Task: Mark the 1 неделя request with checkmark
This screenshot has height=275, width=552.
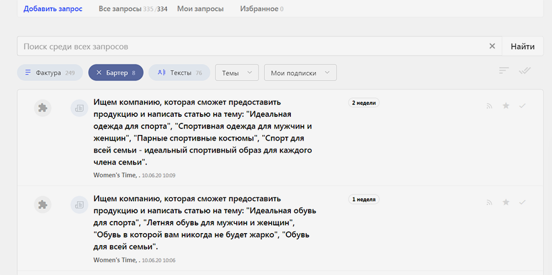Action: click(522, 202)
